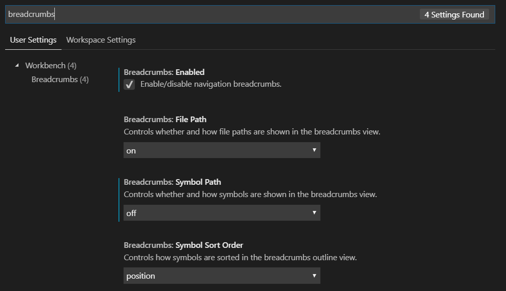The image size is (506, 291).
Task: Open the File Path dropdown showing "on"
Action: (221, 150)
